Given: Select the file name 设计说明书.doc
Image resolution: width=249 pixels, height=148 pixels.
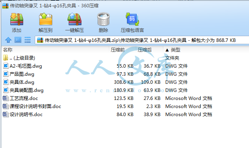Looking at the screenshot, I should [26, 115].
